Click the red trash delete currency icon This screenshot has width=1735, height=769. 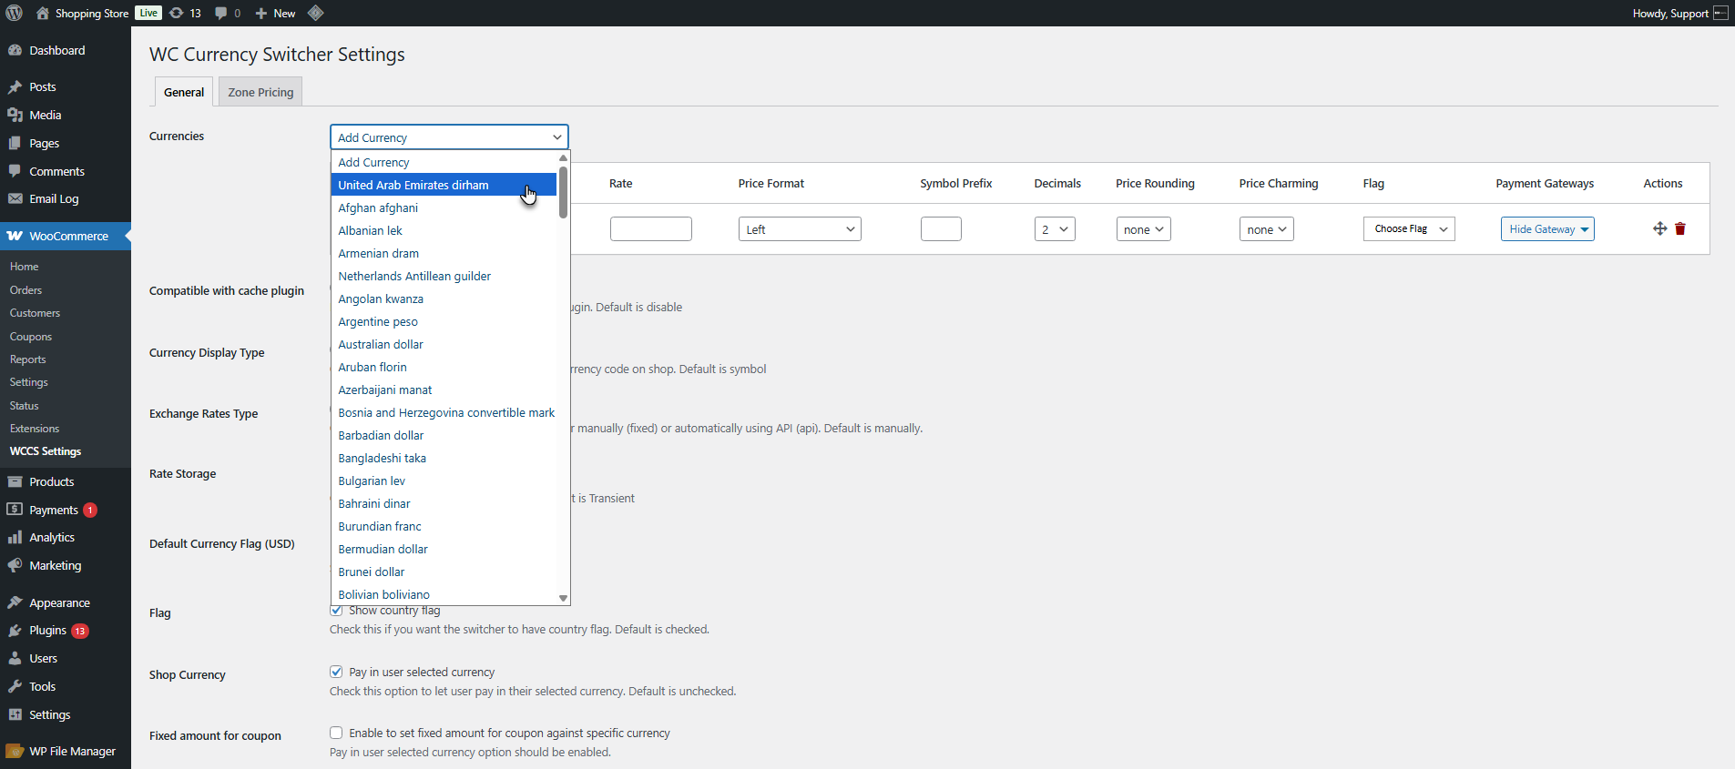(1680, 229)
